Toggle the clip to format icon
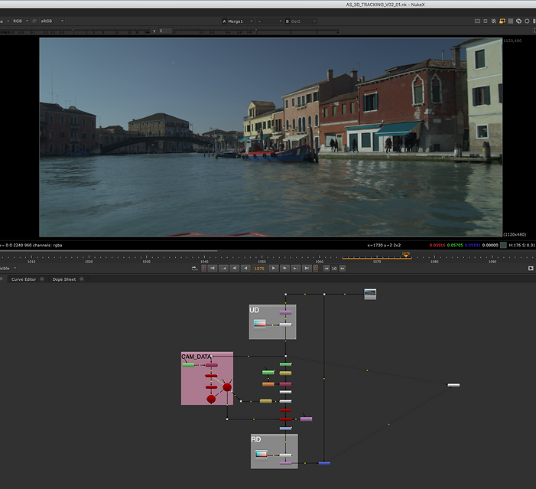This screenshot has width=536, height=489. click(x=477, y=21)
